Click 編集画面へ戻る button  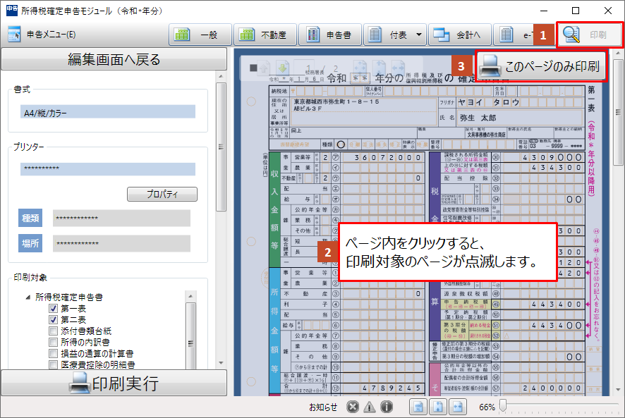point(114,59)
